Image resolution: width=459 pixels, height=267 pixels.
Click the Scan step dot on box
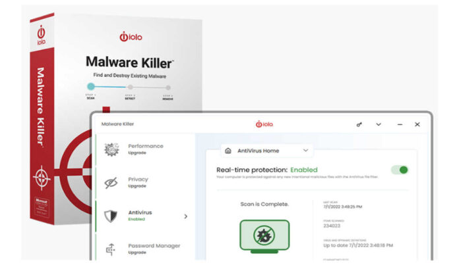click(x=91, y=86)
